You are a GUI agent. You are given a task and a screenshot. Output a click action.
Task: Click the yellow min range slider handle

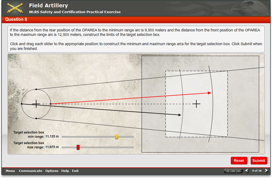click(117, 137)
